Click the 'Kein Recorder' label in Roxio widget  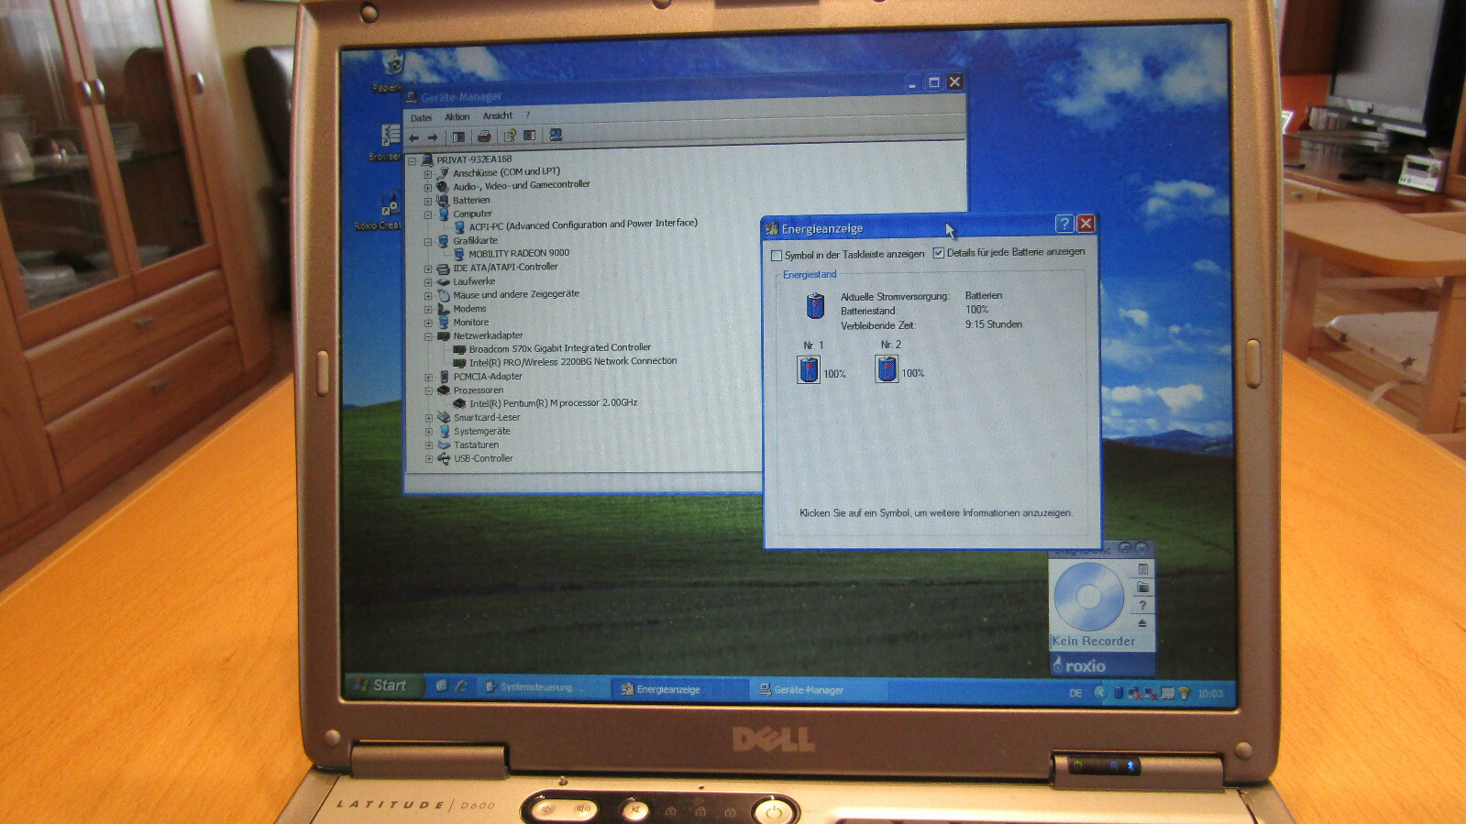(1094, 642)
